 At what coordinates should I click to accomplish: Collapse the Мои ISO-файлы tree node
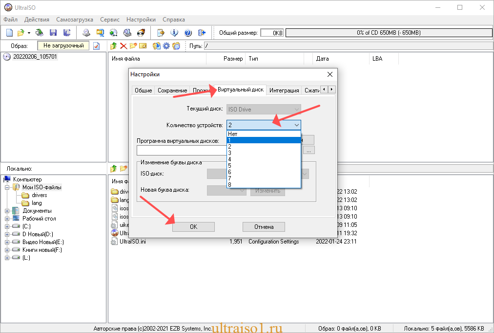pyautogui.click(x=7, y=187)
